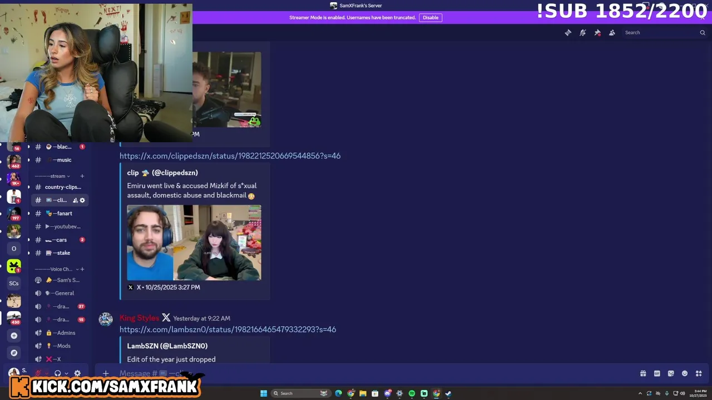Open output device options arrow
Image resolution: width=712 pixels, height=400 pixels.
(x=66, y=373)
